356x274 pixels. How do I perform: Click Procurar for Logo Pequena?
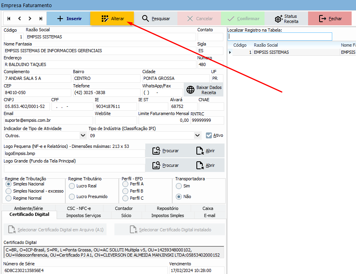[x=165, y=151]
